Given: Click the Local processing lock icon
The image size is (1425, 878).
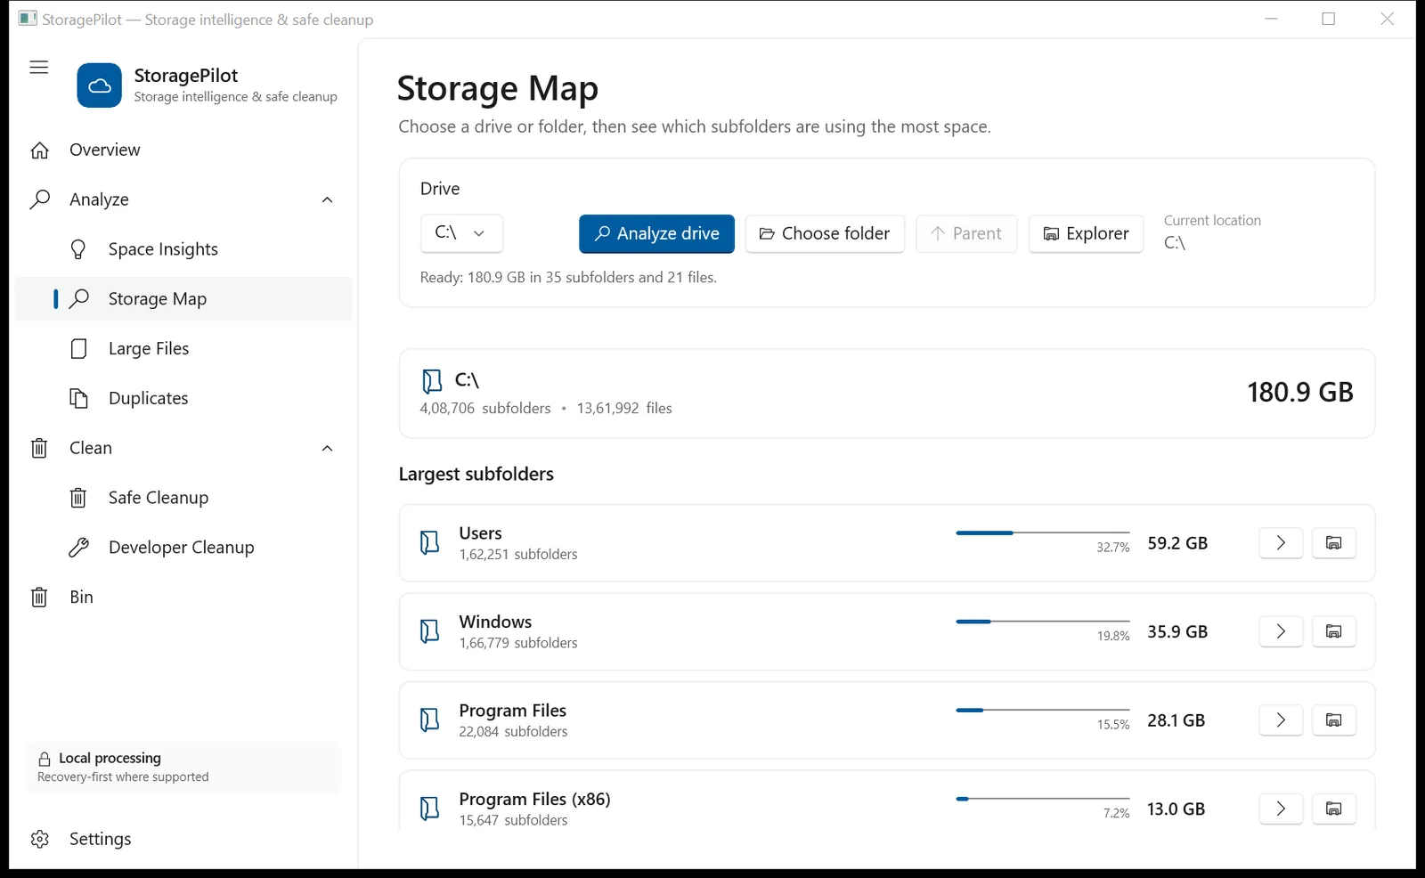Looking at the screenshot, I should pos(45,760).
